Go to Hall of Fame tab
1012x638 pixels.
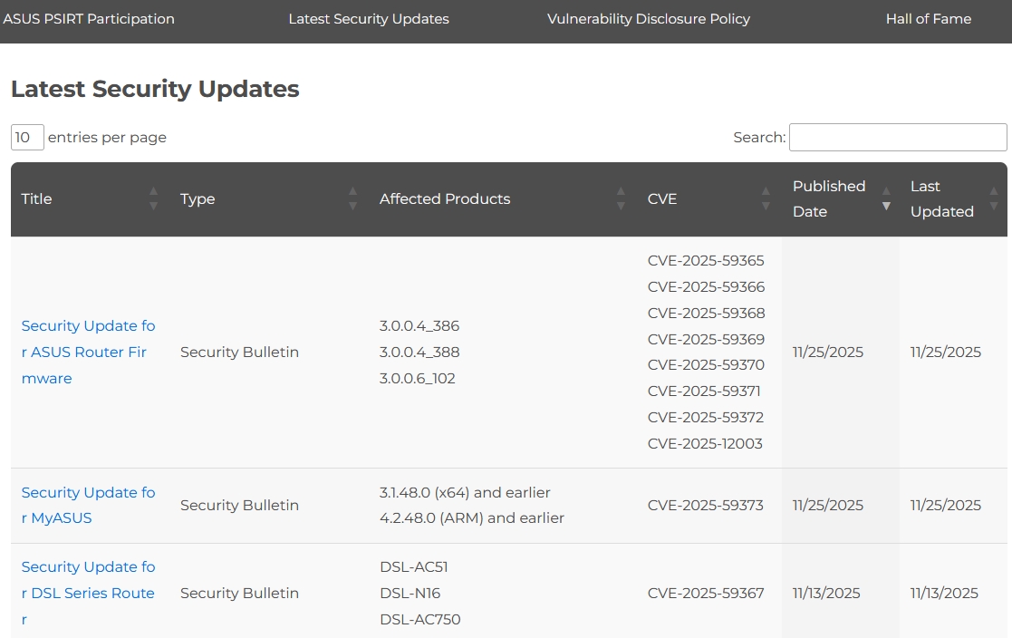(929, 19)
